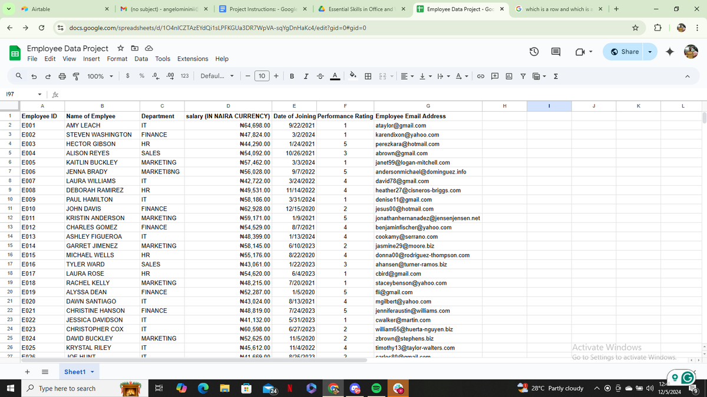Open the File menu
Screen dimensions: 707x397
pos(33,59)
